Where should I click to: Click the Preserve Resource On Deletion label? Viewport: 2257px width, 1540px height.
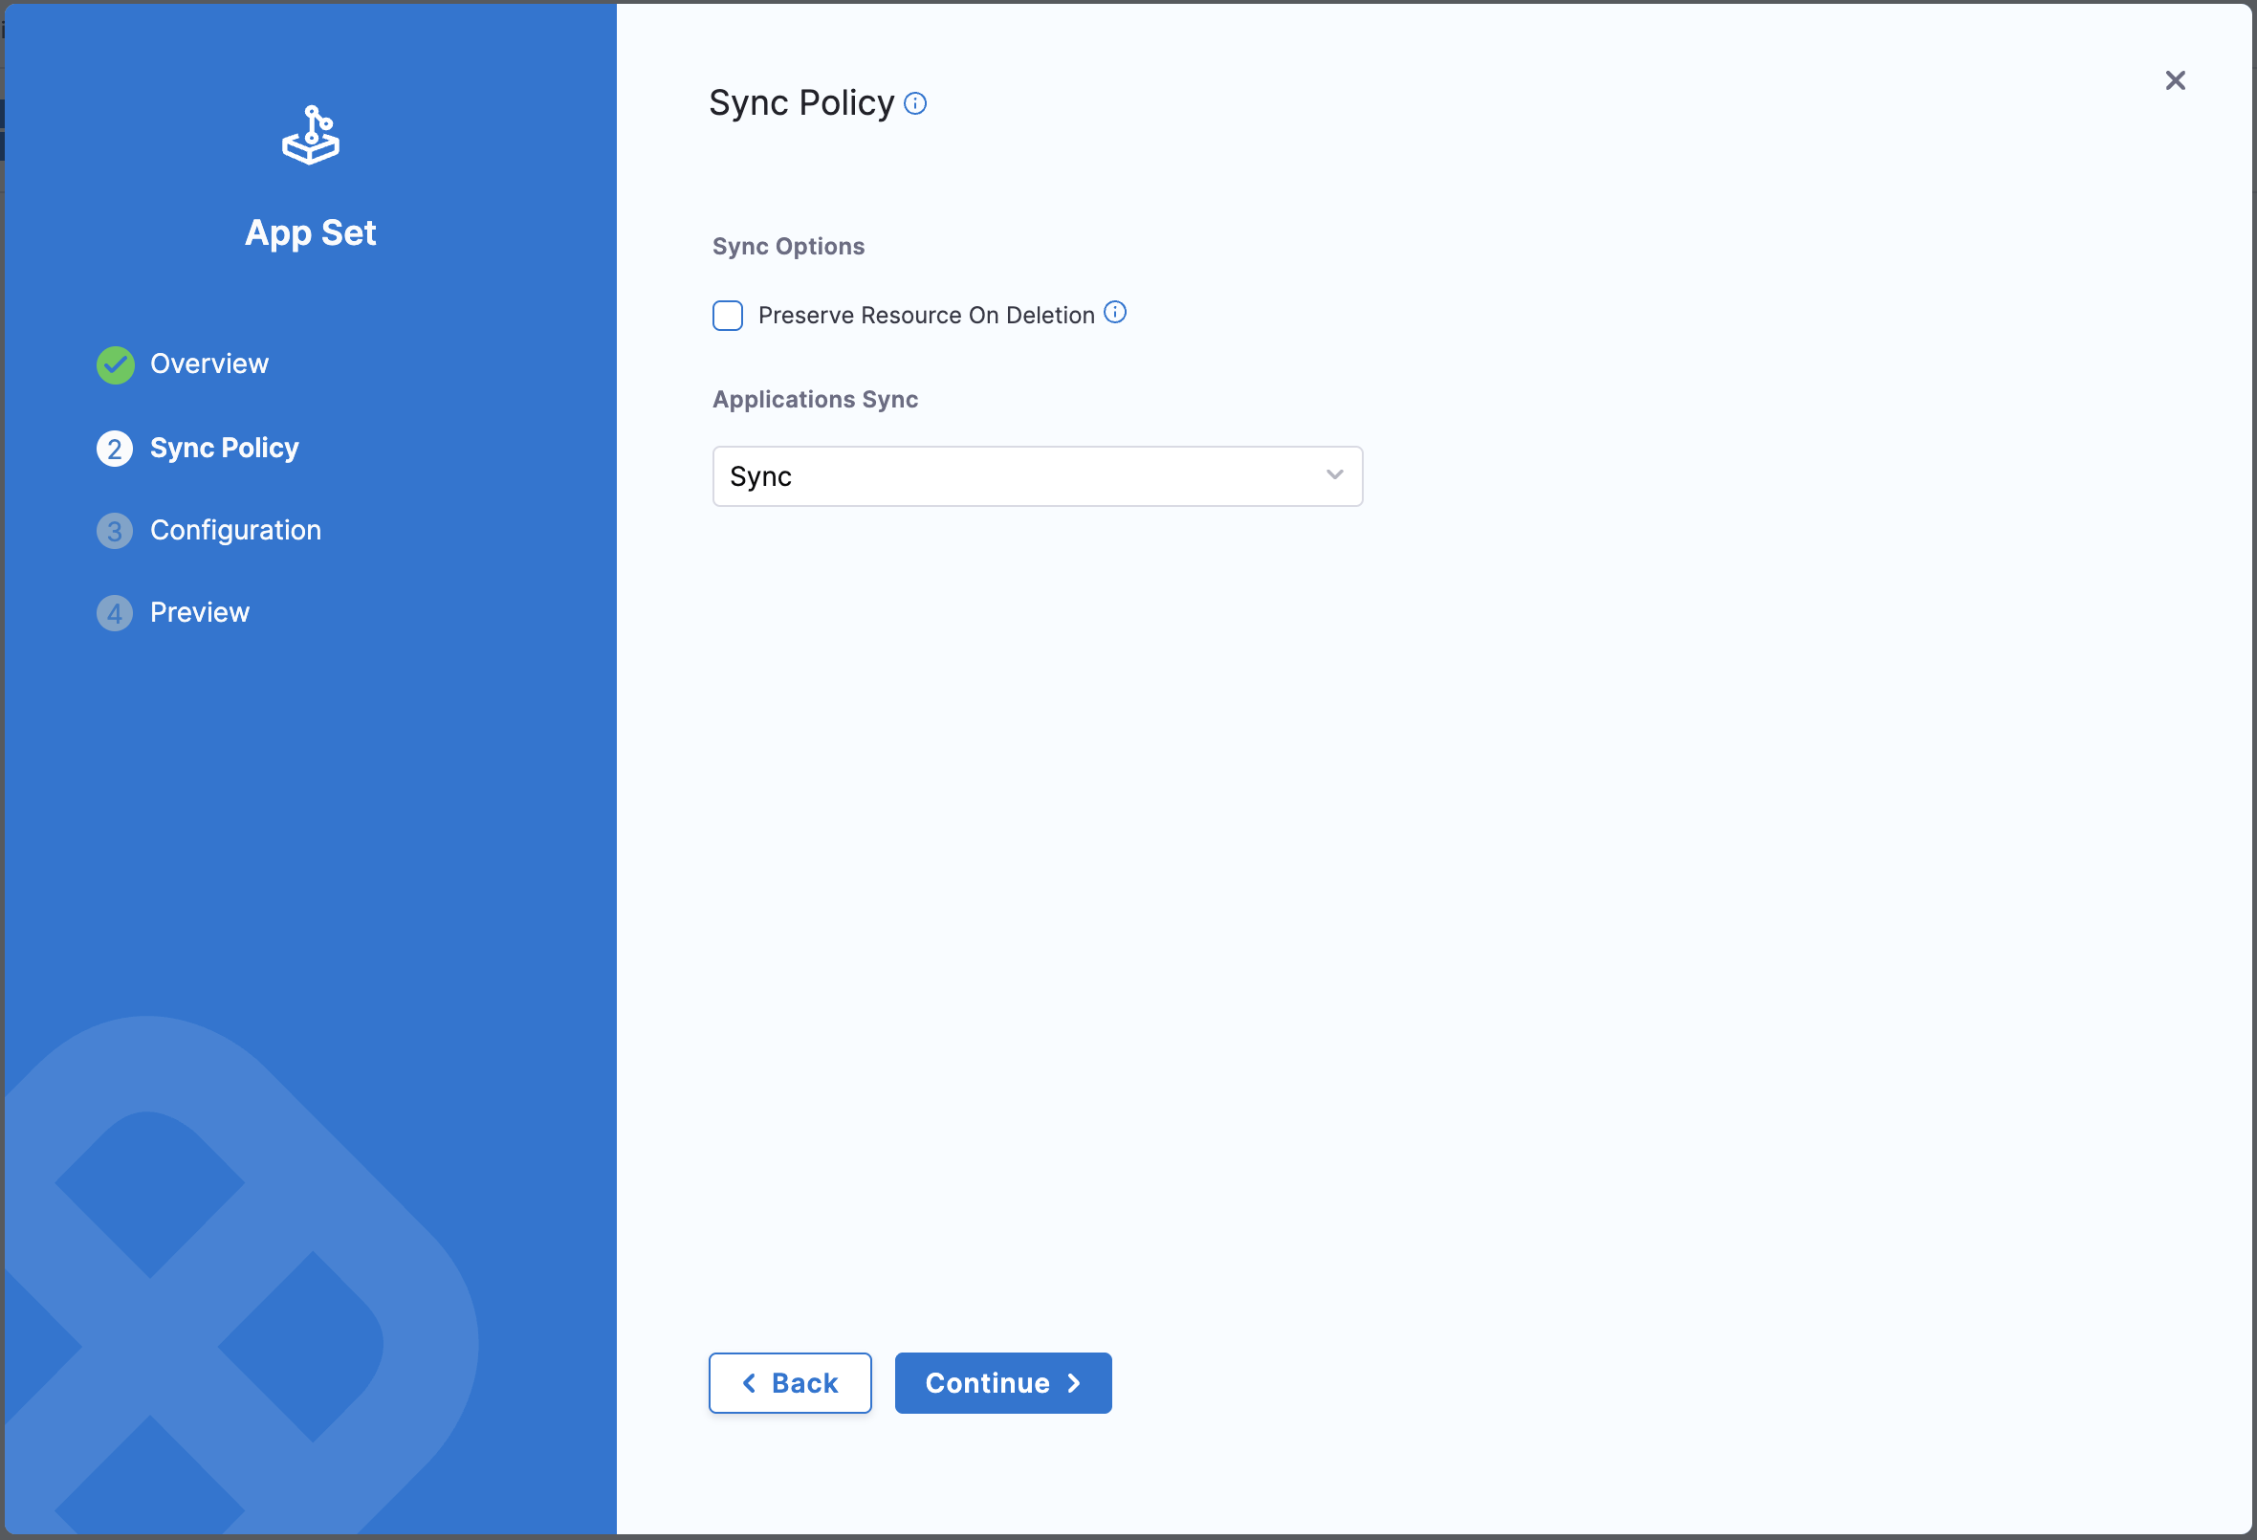[x=926, y=316]
